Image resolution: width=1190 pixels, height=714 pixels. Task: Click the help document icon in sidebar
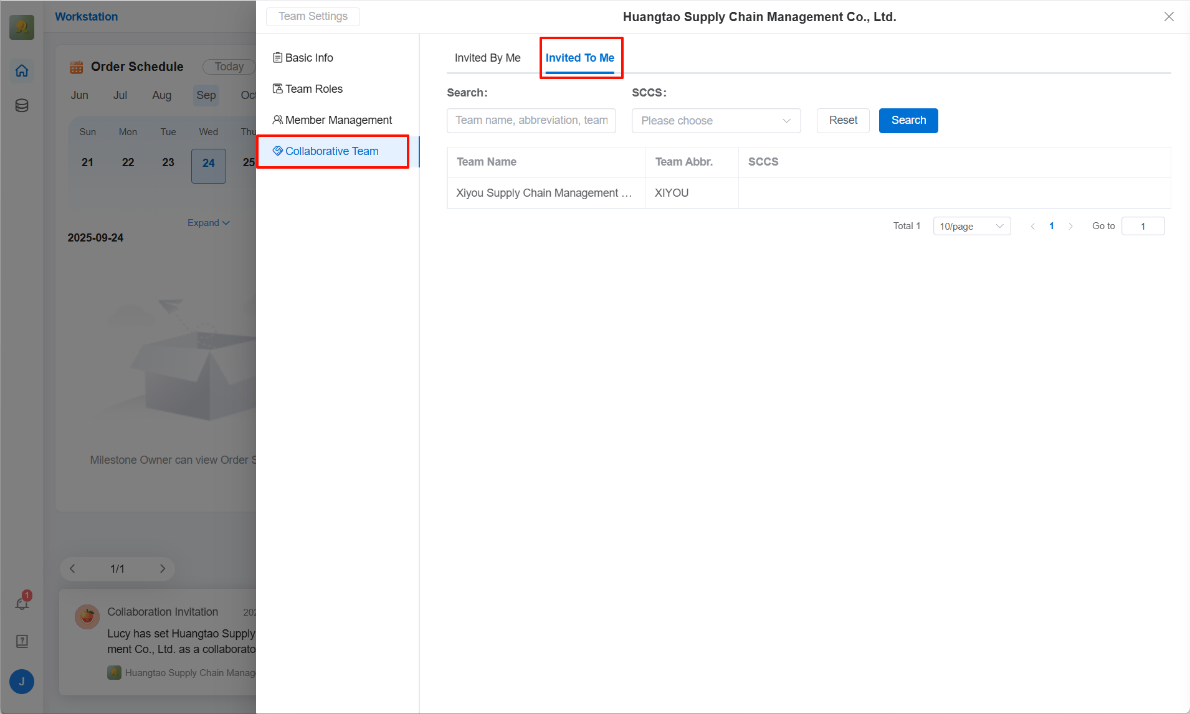click(22, 641)
